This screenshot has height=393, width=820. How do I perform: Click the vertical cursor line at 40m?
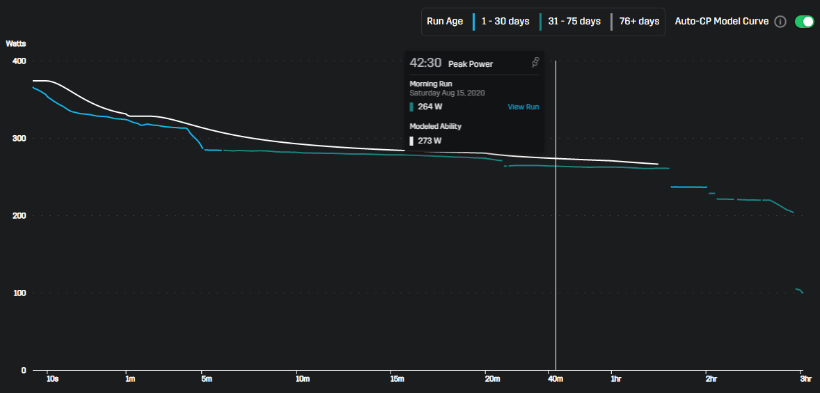[555, 244]
